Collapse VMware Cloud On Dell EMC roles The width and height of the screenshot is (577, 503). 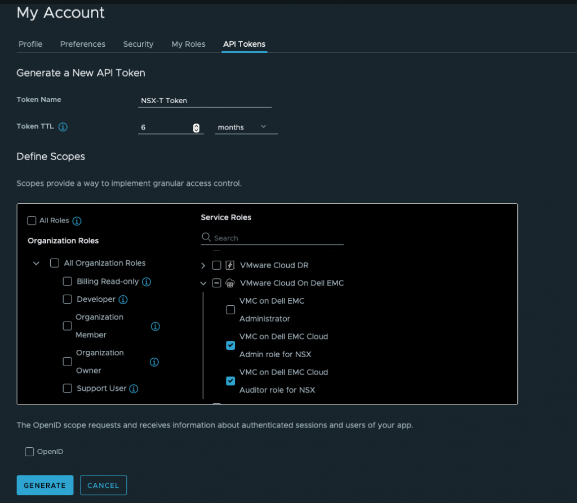click(203, 283)
